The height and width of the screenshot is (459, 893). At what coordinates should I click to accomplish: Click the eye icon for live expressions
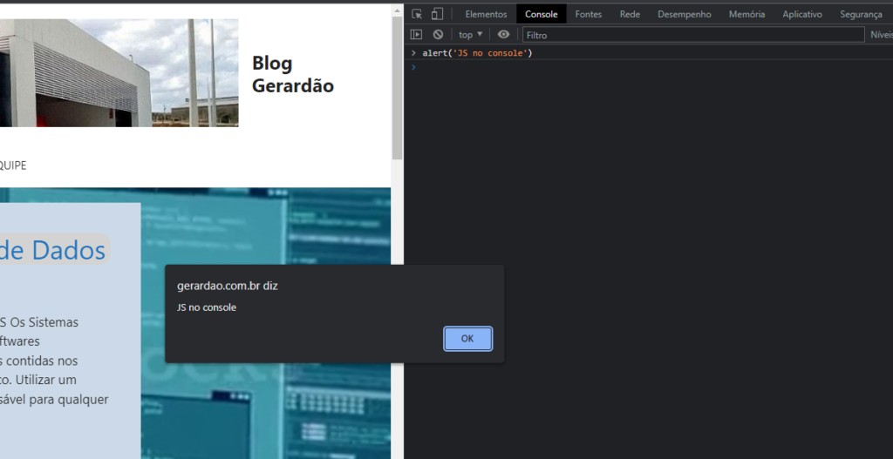tap(503, 35)
